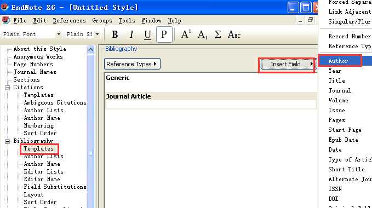
Task: Select Editor Name item
Action: pos(42,180)
